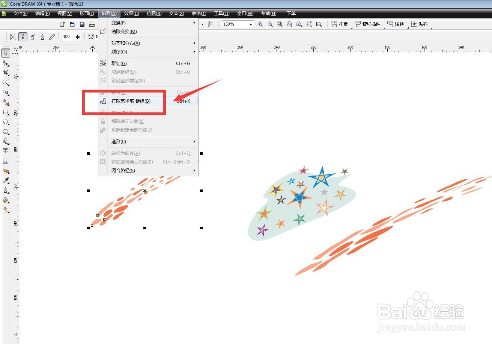492x344 pixels.
Task: Open the 表格(T) menu
Action: pos(199,14)
